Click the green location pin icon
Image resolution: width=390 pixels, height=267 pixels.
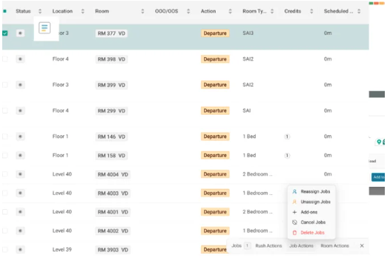pyautogui.click(x=379, y=142)
